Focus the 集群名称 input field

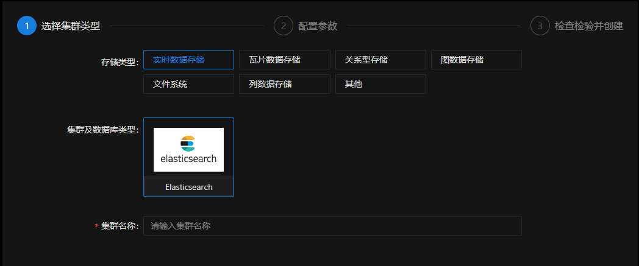(x=332, y=226)
